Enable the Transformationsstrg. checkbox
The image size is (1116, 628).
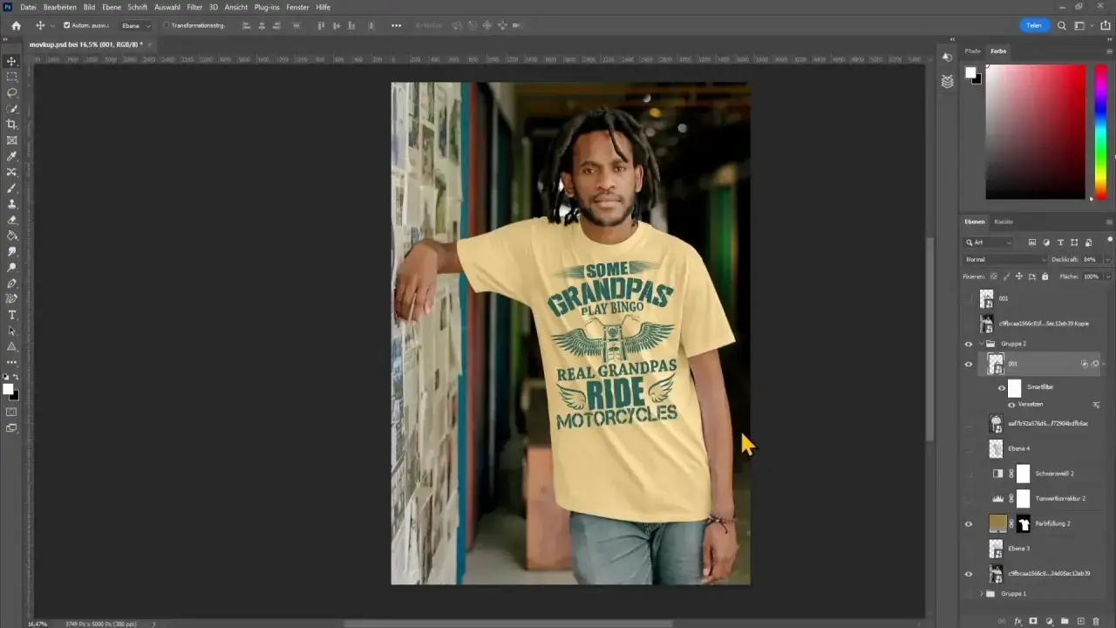point(167,25)
